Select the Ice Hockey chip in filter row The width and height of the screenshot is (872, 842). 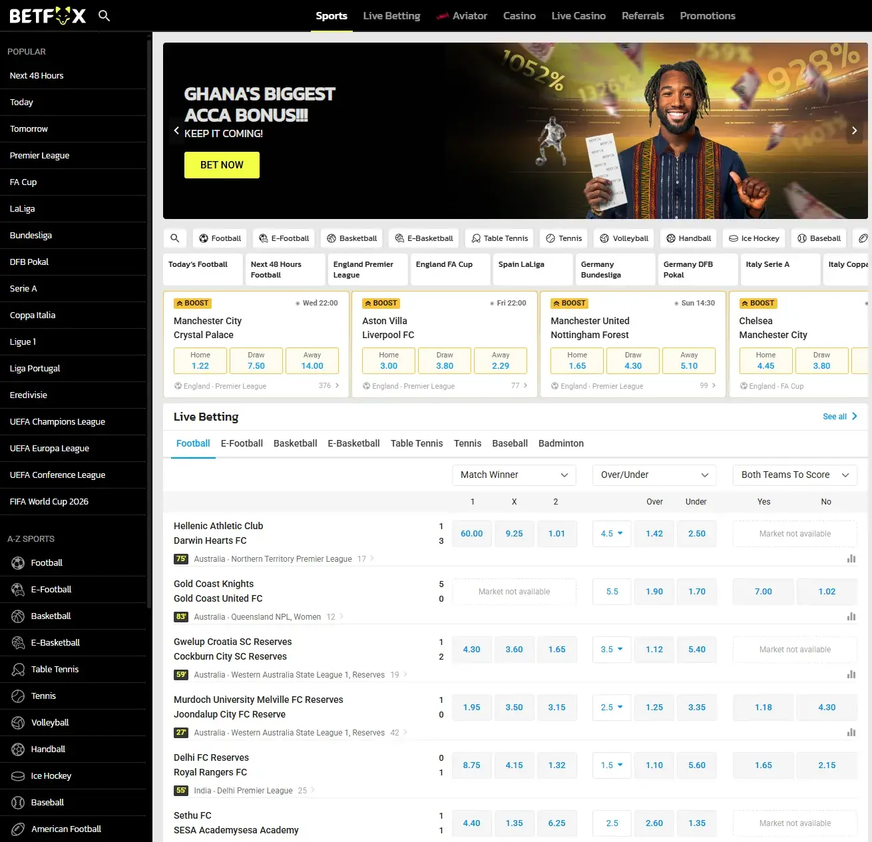pos(754,238)
